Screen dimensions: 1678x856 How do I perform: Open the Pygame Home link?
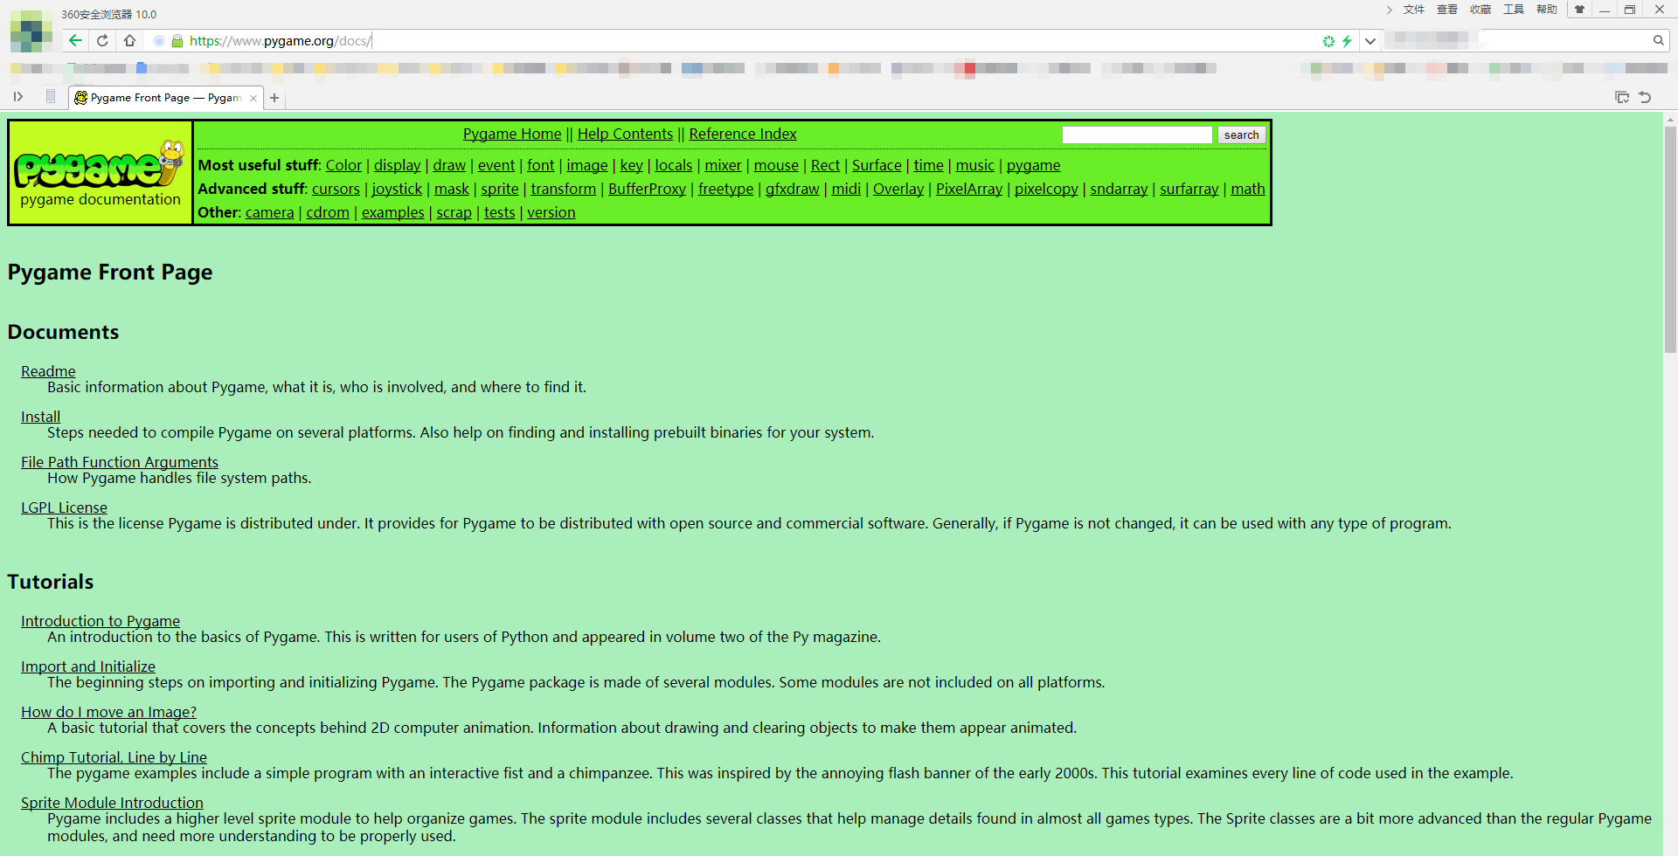point(512,134)
